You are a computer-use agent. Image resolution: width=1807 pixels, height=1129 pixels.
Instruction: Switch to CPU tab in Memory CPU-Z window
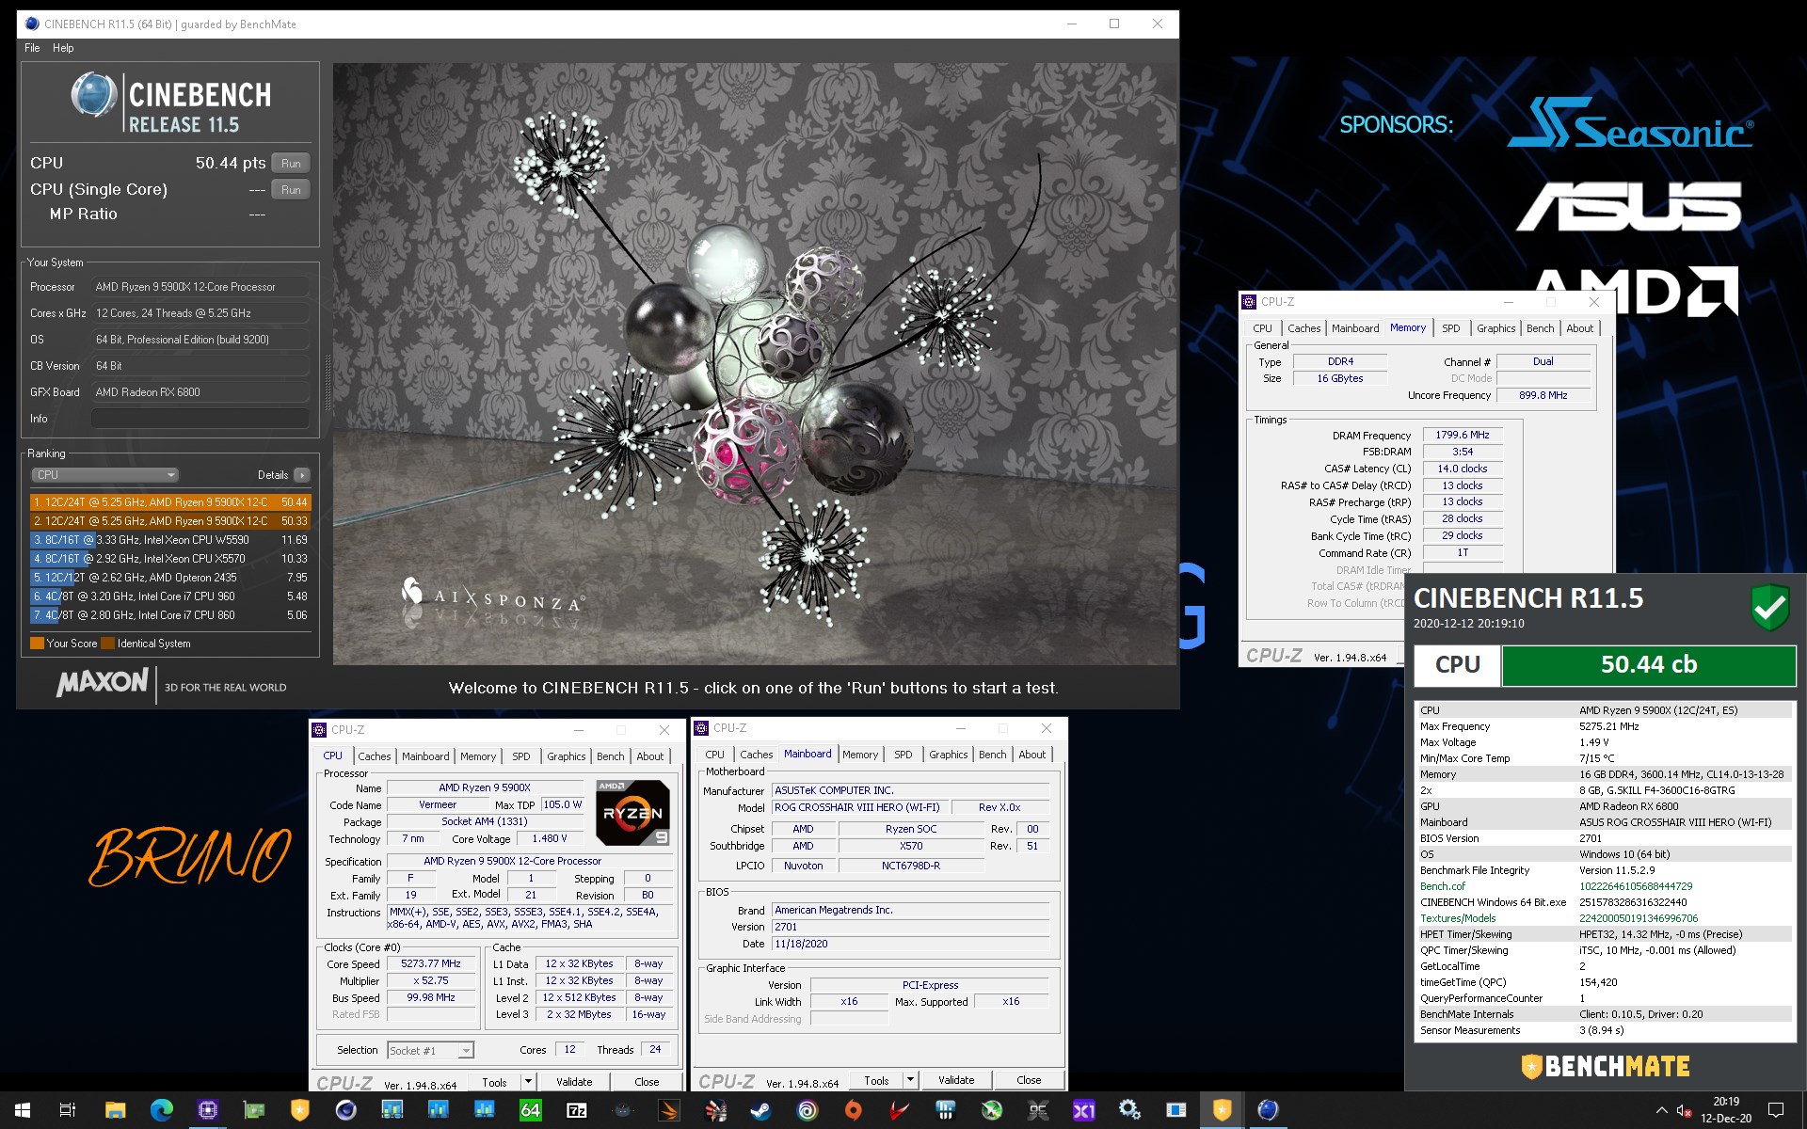[x=1263, y=328]
